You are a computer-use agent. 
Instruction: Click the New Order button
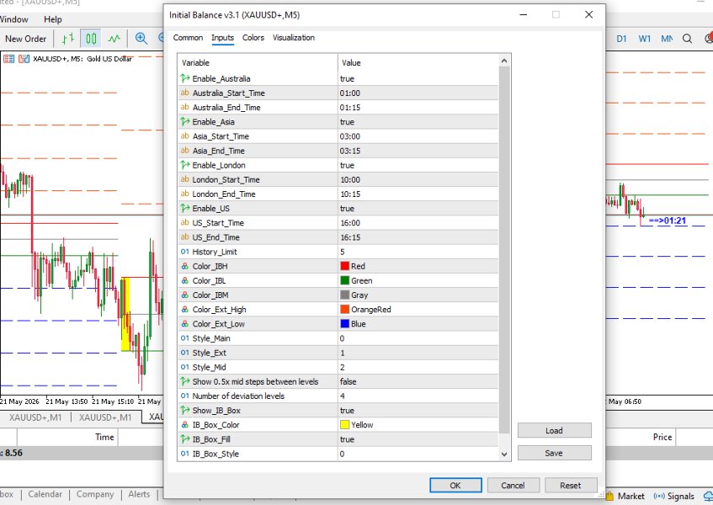(x=25, y=39)
